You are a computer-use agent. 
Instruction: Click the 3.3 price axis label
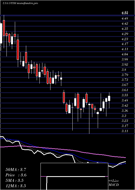coord(124,116)
